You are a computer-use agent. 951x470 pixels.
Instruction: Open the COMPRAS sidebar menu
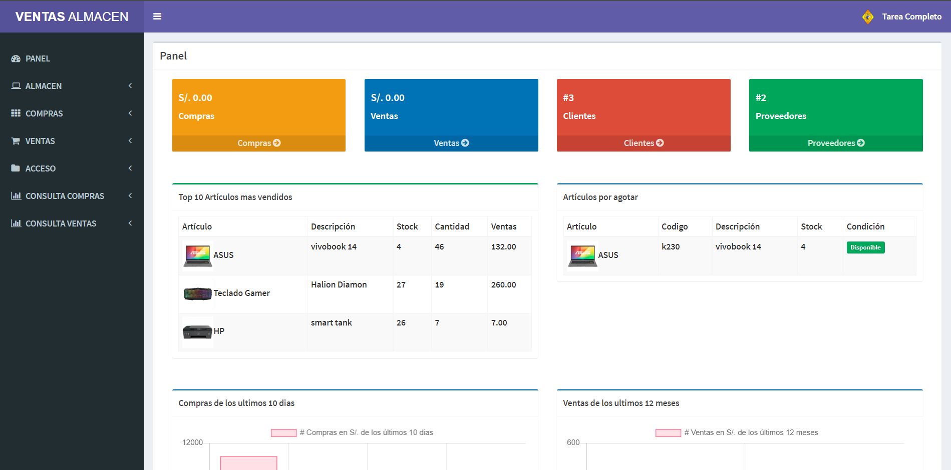[x=72, y=113]
